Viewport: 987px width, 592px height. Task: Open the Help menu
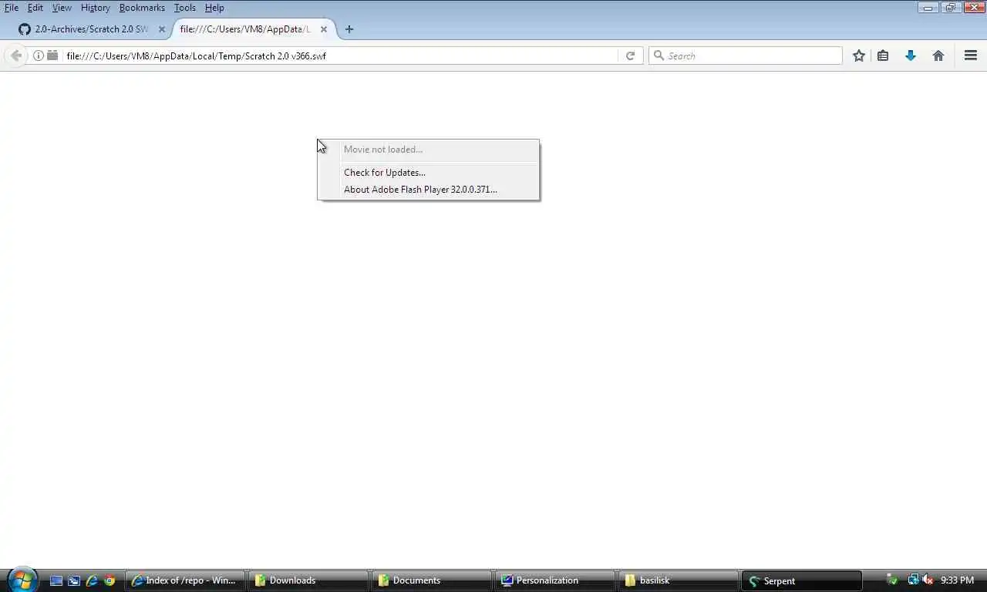tap(214, 8)
